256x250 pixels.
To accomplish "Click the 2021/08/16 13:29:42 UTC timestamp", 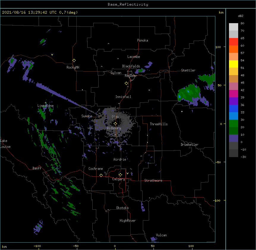I will click(29, 12).
